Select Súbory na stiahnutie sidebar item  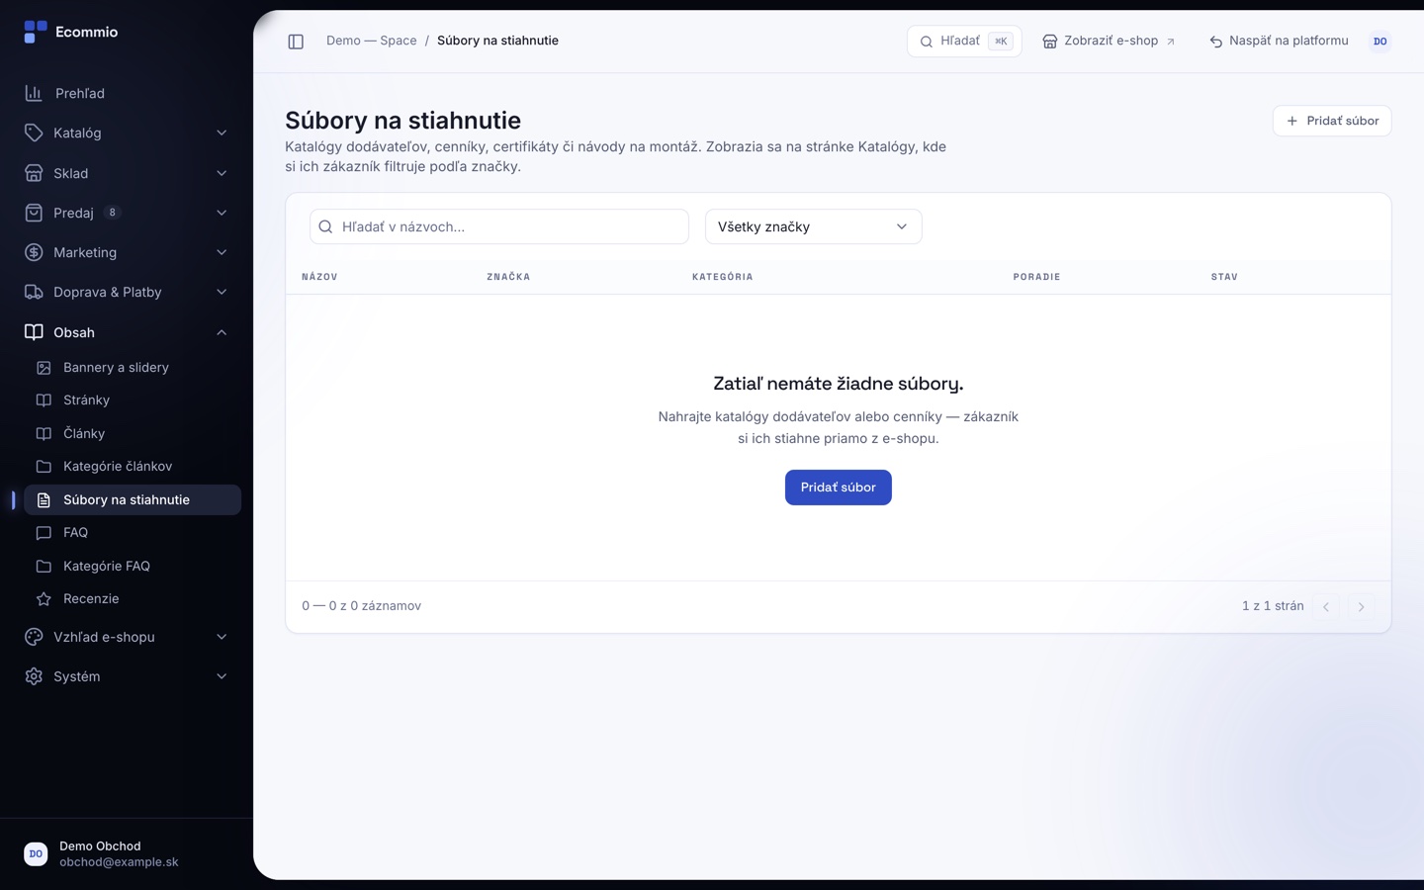point(133,499)
